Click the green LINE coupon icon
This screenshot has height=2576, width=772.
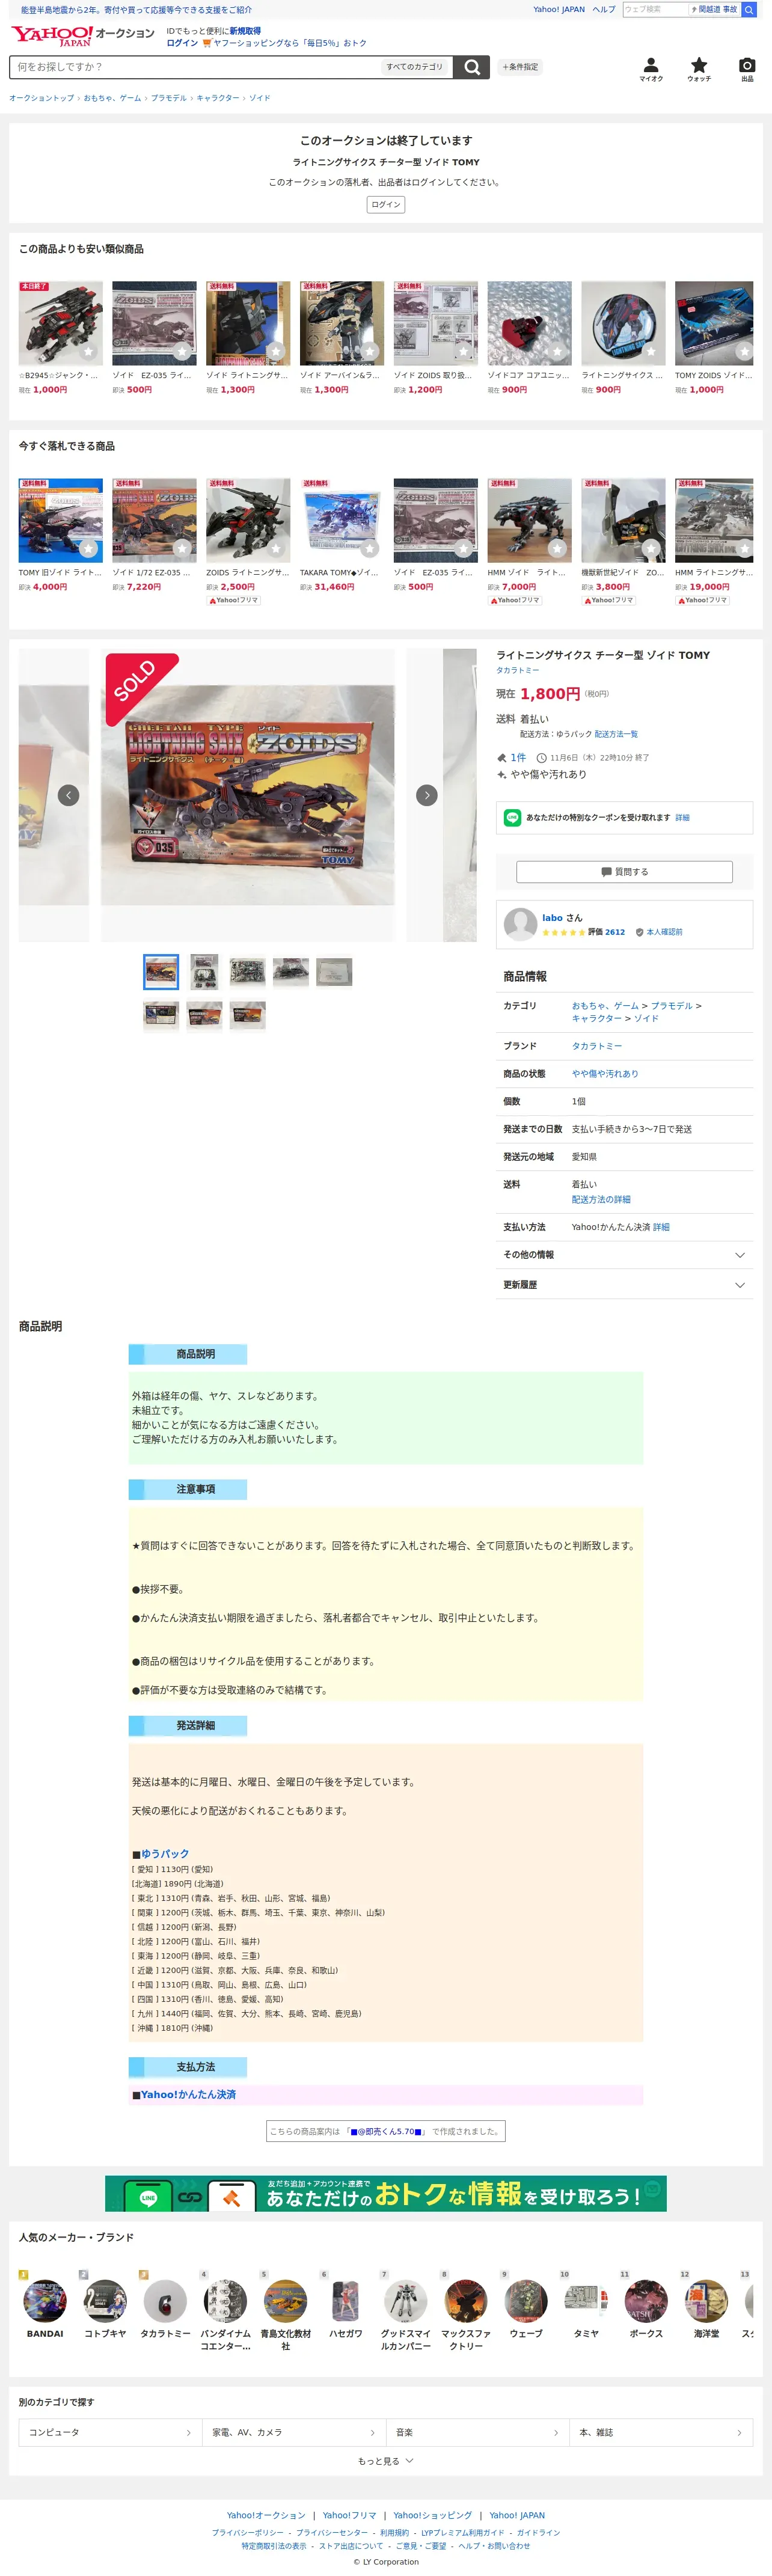(x=512, y=817)
